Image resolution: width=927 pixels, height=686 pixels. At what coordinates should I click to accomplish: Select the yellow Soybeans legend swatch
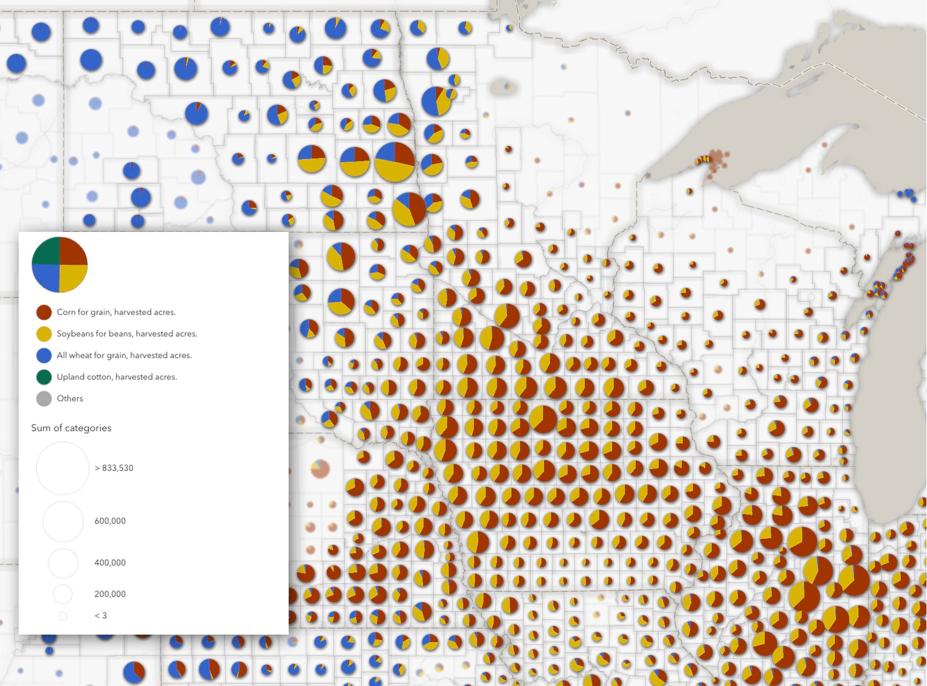[44, 333]
